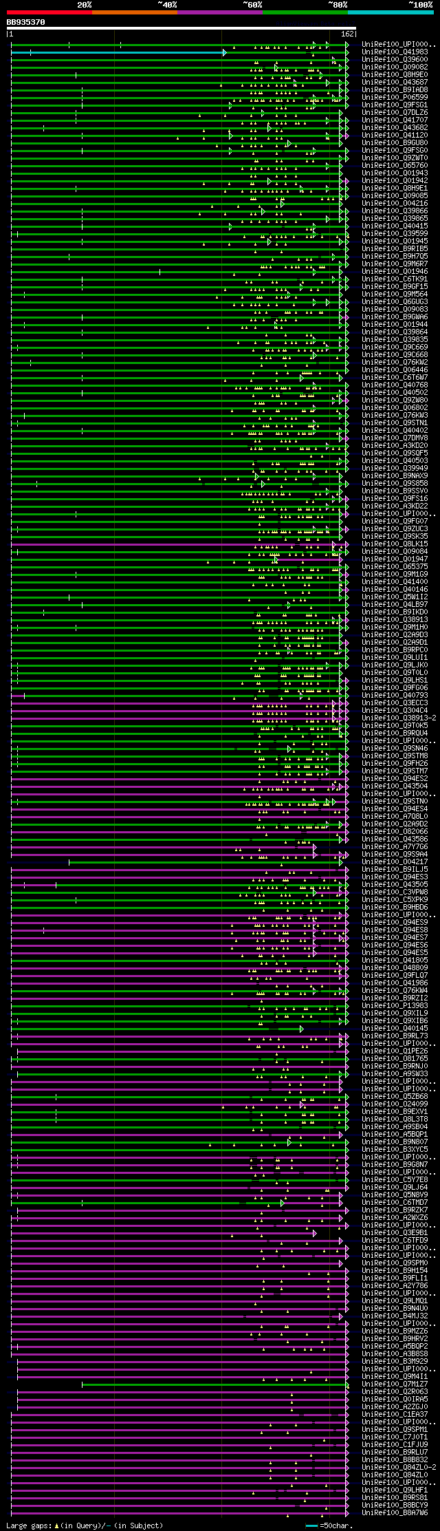Open the UniRef100_O24099 label

tap(395, 1104)
